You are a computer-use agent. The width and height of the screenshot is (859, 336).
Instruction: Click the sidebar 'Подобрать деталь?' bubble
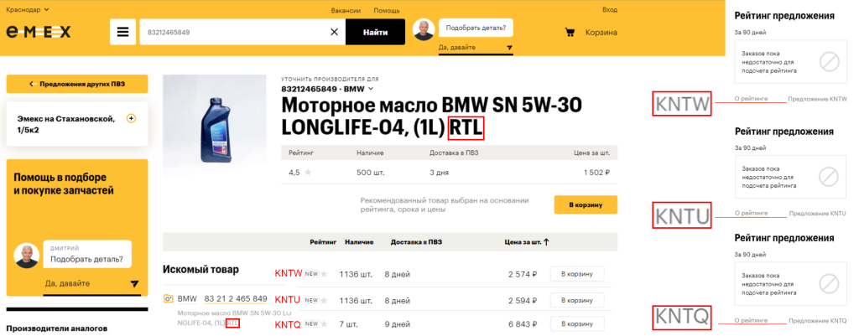(x=86, y=254)
